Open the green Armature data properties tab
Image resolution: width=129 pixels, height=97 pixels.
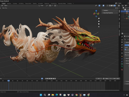122,64
